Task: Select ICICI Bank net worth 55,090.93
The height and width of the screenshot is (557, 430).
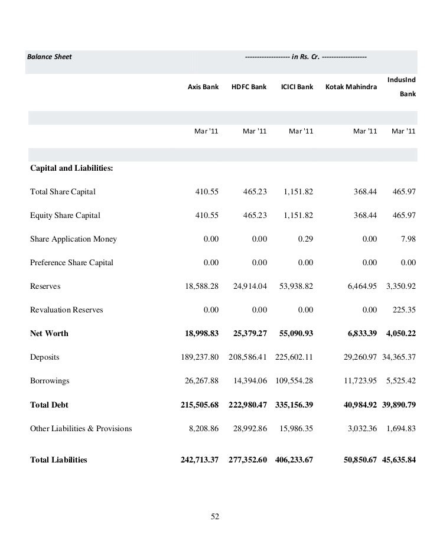Action: [x=296, y=334]
